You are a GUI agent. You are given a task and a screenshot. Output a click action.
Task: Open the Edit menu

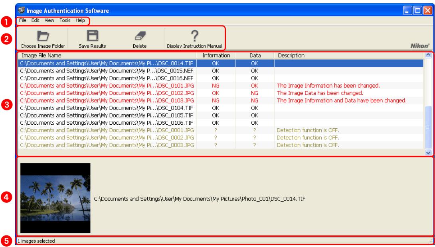[x=35, y=20]
